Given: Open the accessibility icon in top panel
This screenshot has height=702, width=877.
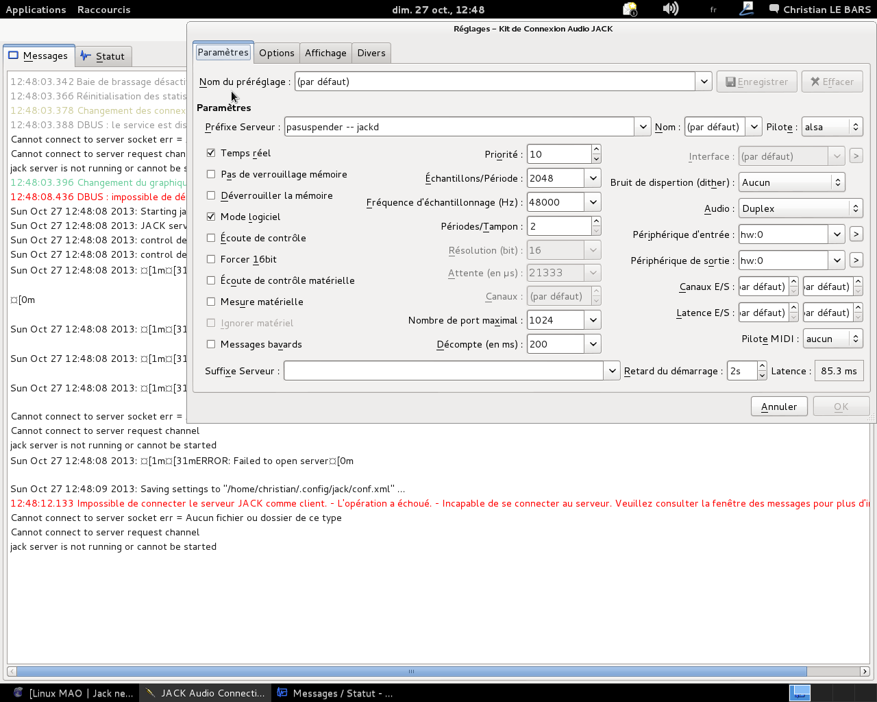Looking at the screenshot, I should 746,9.
